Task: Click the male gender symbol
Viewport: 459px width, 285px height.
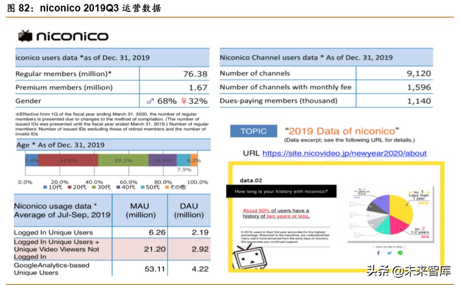Action: click(150, 101)
